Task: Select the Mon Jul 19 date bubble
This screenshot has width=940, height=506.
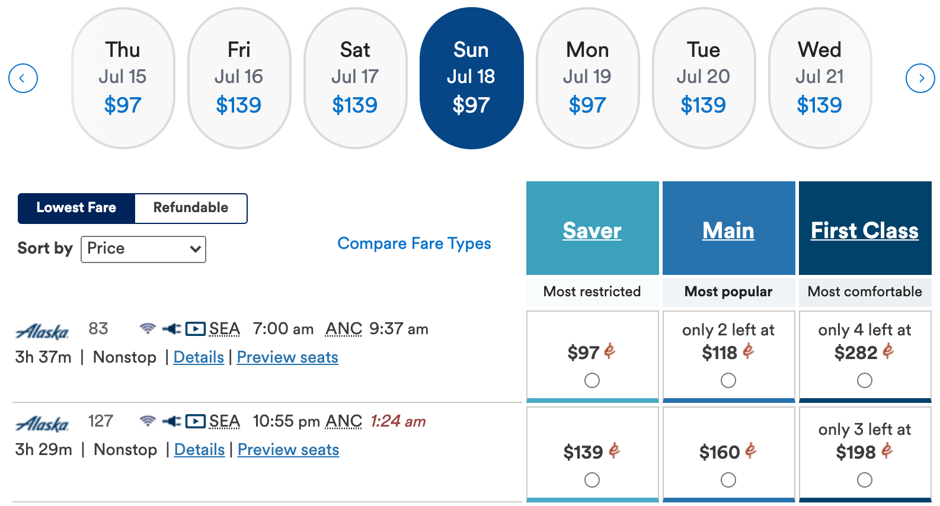Action: [587, 78]
